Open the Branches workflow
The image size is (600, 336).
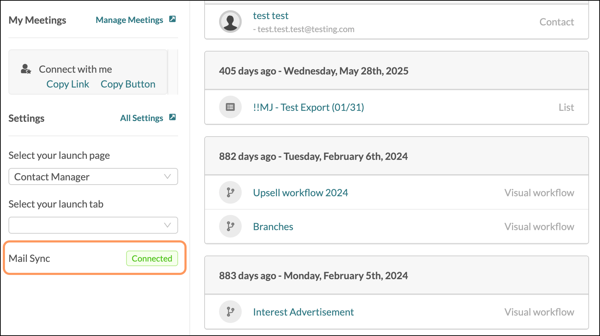click(x=273, y=227)
